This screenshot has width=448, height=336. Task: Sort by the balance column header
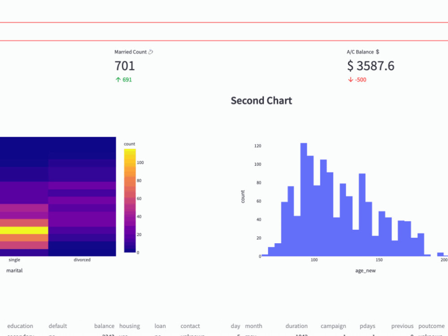[104, 326]
